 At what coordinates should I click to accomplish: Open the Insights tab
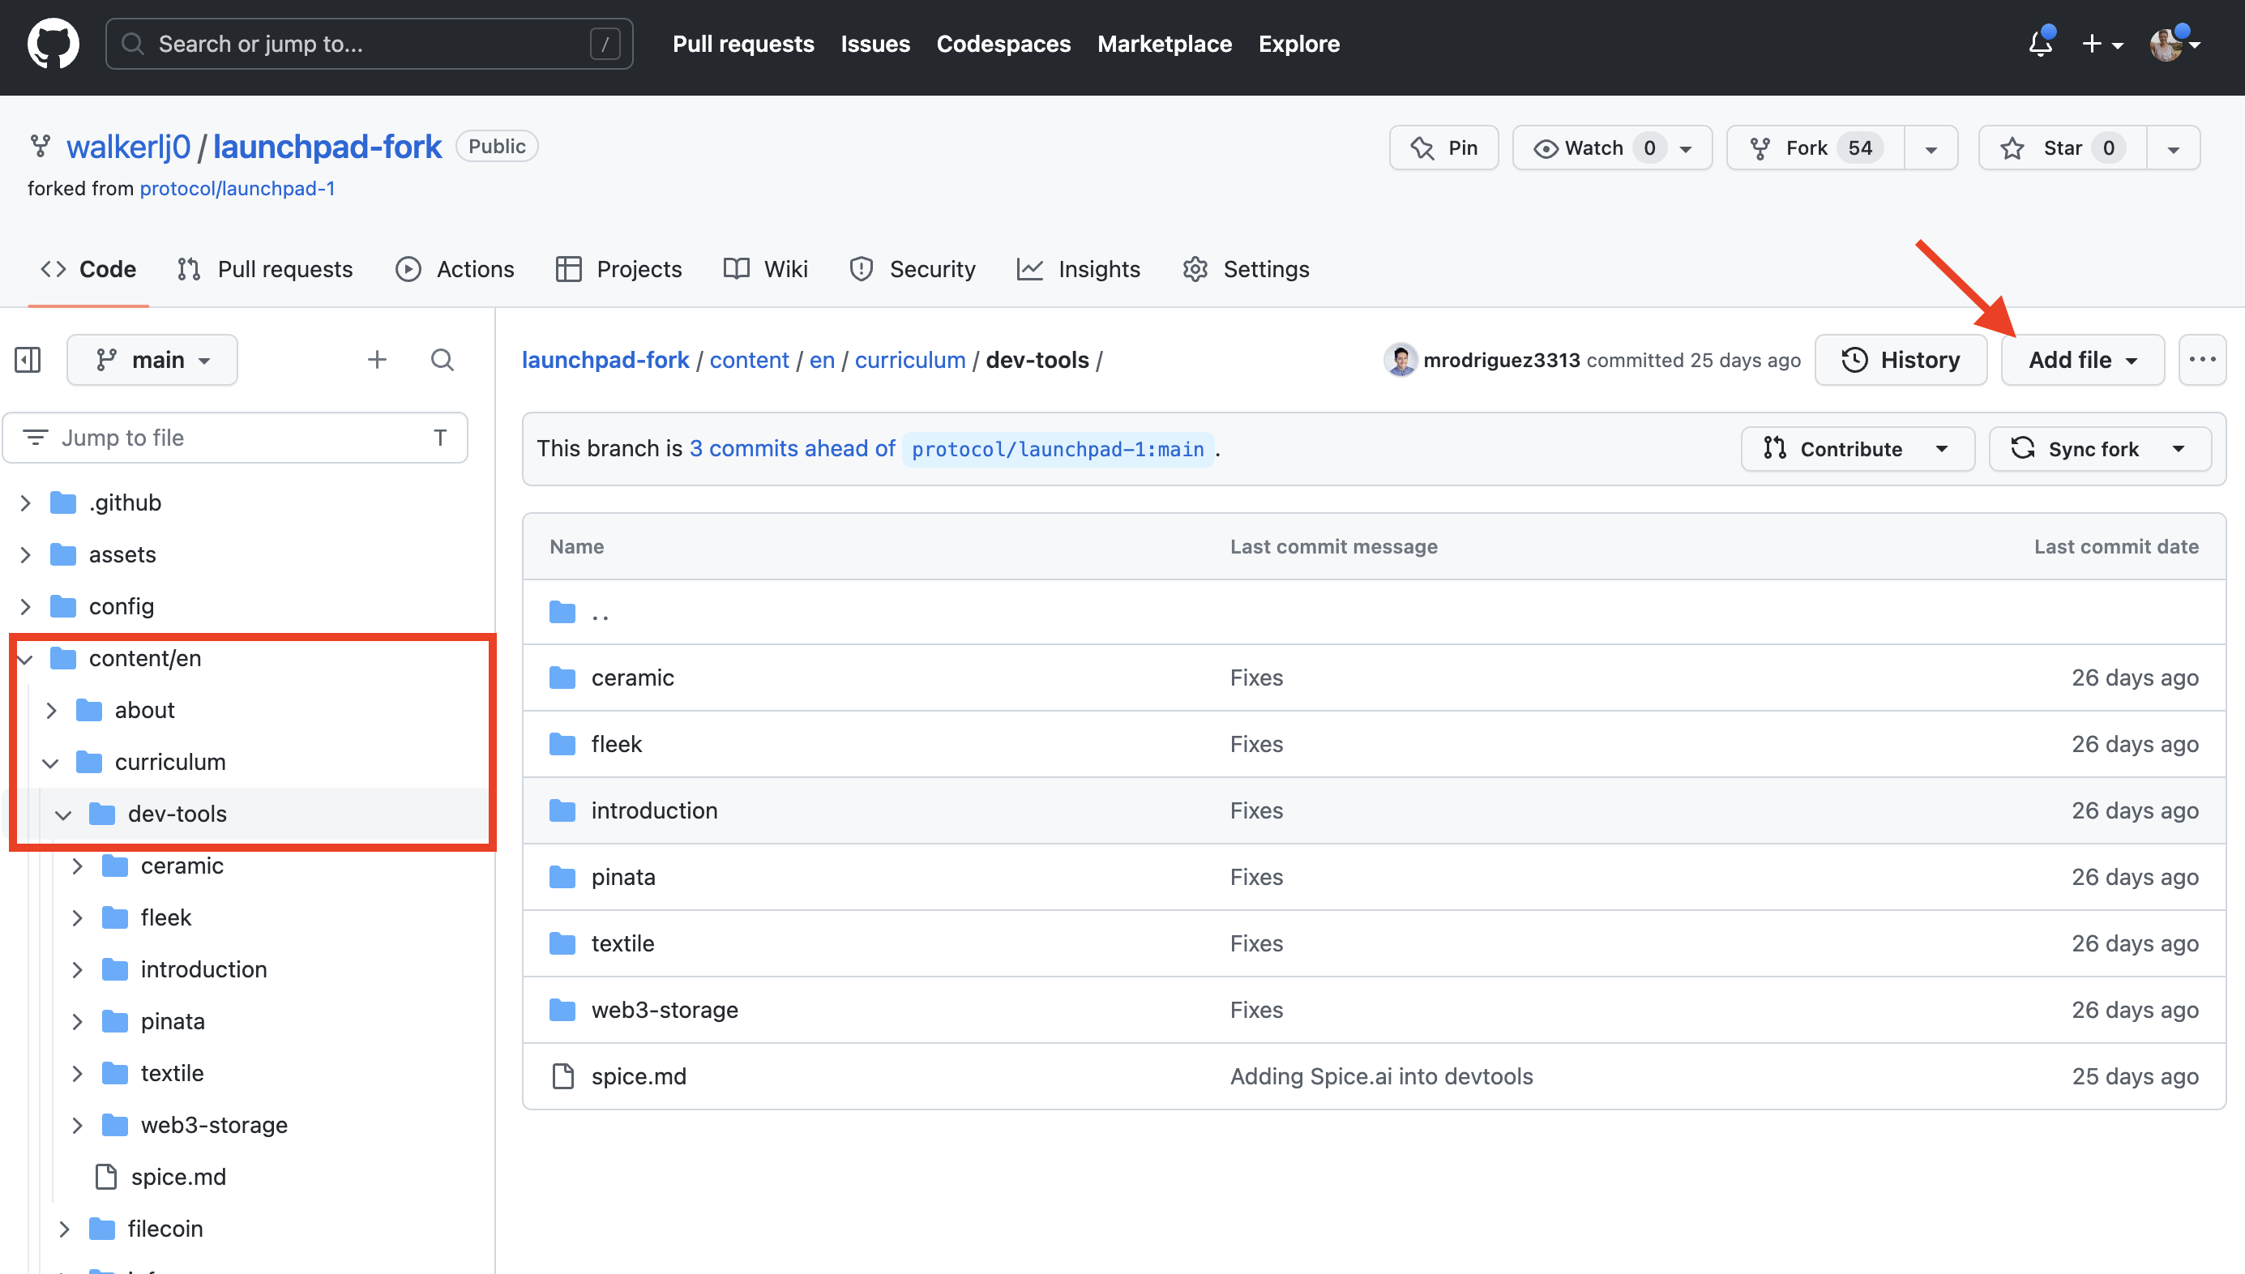click(1078, 268)
